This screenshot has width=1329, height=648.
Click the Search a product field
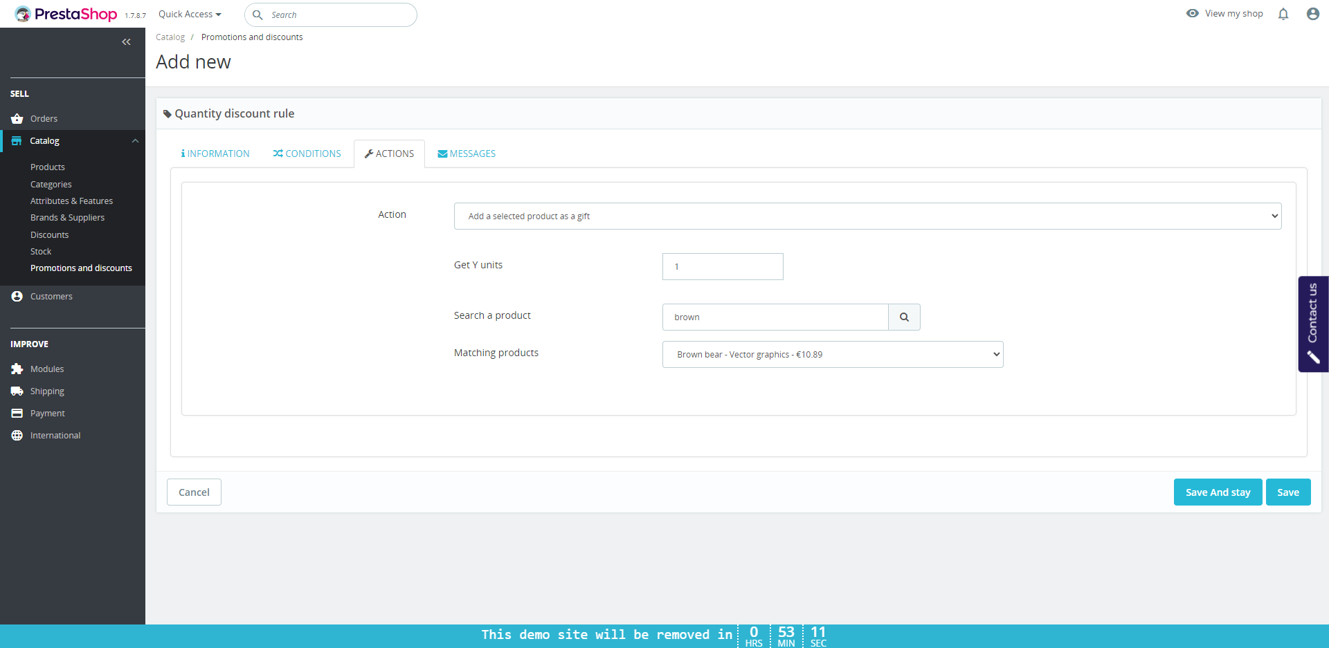click(775, 317)
